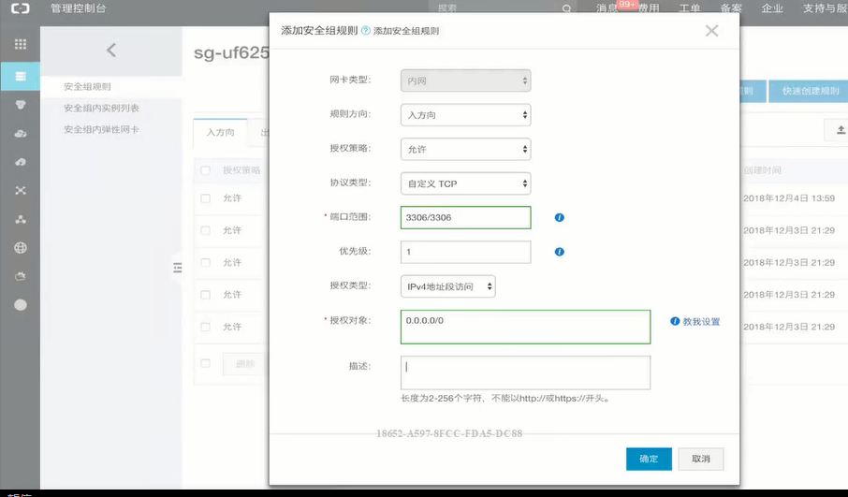The image size is (848, 497).
Task: Open 安全组内弹性网卡 in the left menu
Action: click(x=102, y=130)
